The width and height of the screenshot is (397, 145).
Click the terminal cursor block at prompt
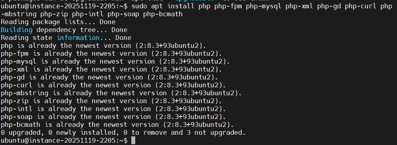pos(133,140)
